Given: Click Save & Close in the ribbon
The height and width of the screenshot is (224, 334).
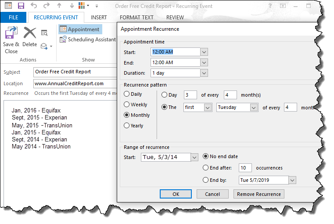Looking at the screenshot, I should pyautogui.click(x=11, y=40).
